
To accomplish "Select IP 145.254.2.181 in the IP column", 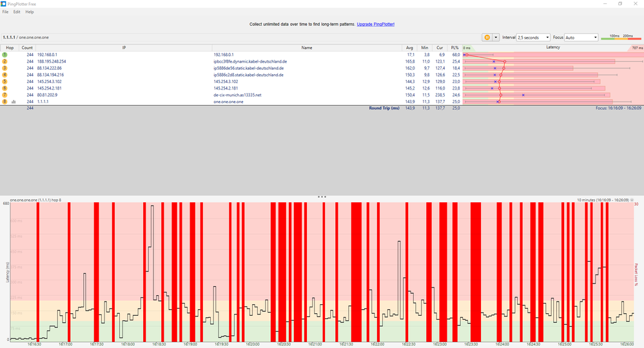I will (x=49, y=88).
